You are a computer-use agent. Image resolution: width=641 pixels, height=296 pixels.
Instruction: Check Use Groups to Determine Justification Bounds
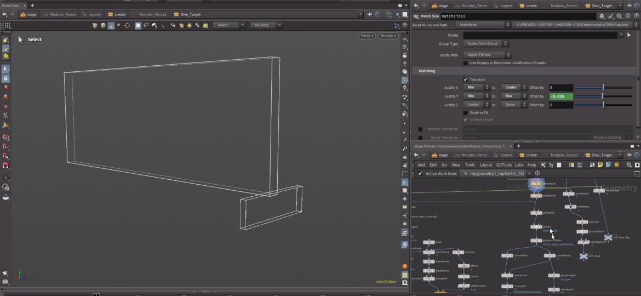click(x=466, y=63)
